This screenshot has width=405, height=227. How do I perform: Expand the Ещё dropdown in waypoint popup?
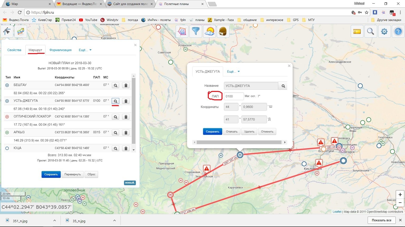[x=233, y=71]
